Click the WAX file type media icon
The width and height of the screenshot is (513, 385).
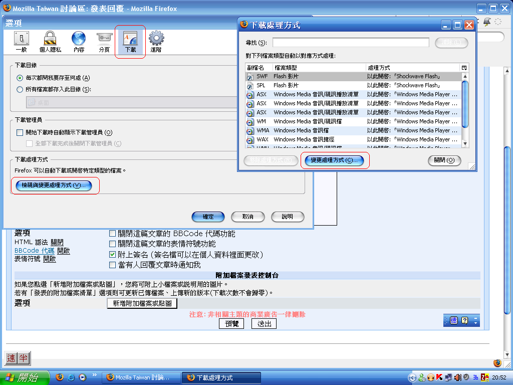(250, 140)
